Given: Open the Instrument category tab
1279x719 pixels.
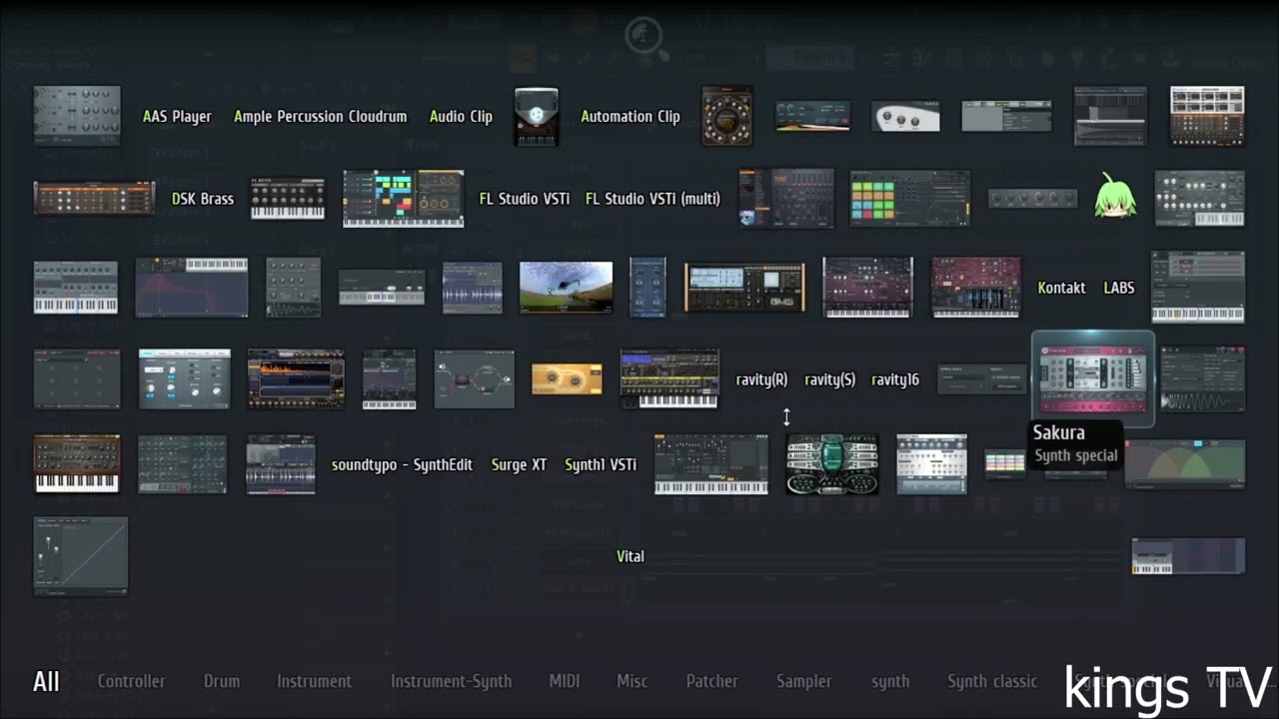Looking at the screenshot, I should point(314,681).
